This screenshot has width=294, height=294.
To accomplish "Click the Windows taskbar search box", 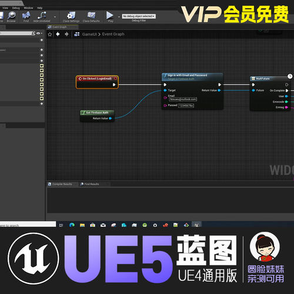I will coord(28,225).
